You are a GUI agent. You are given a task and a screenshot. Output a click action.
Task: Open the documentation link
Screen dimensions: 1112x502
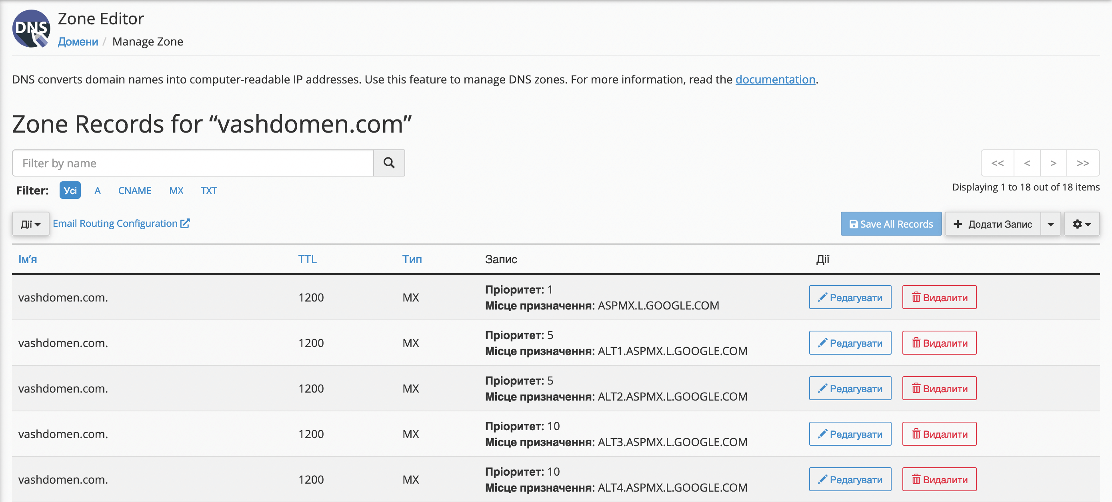[x=775, y=79]
